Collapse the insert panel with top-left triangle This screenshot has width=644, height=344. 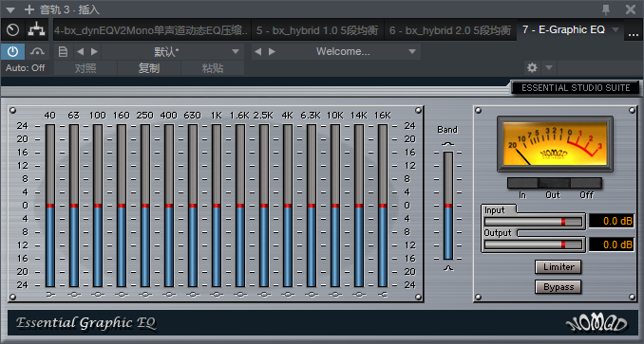coord(10,9)
